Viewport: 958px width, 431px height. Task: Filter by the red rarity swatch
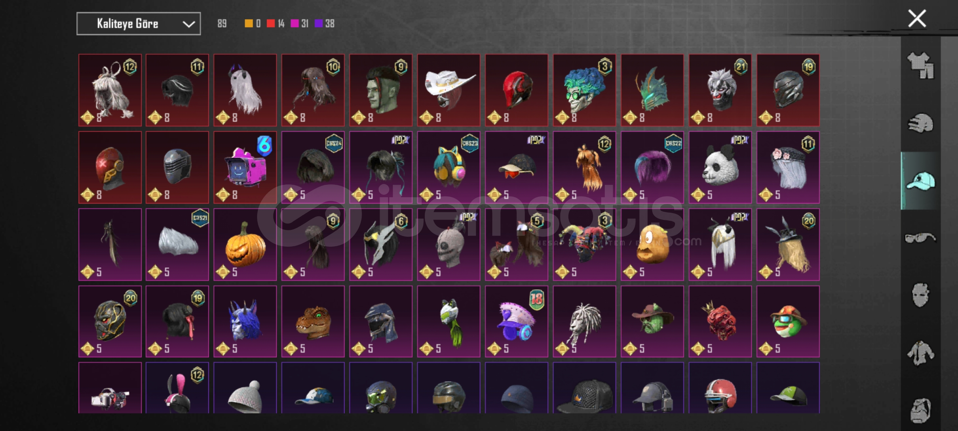(271, 24)
